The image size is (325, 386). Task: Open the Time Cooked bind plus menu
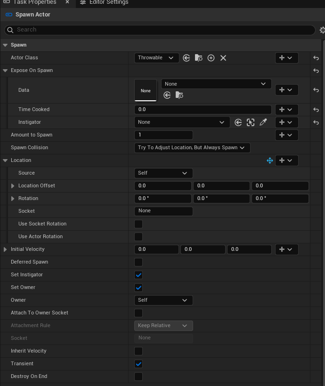pos(286,110)
